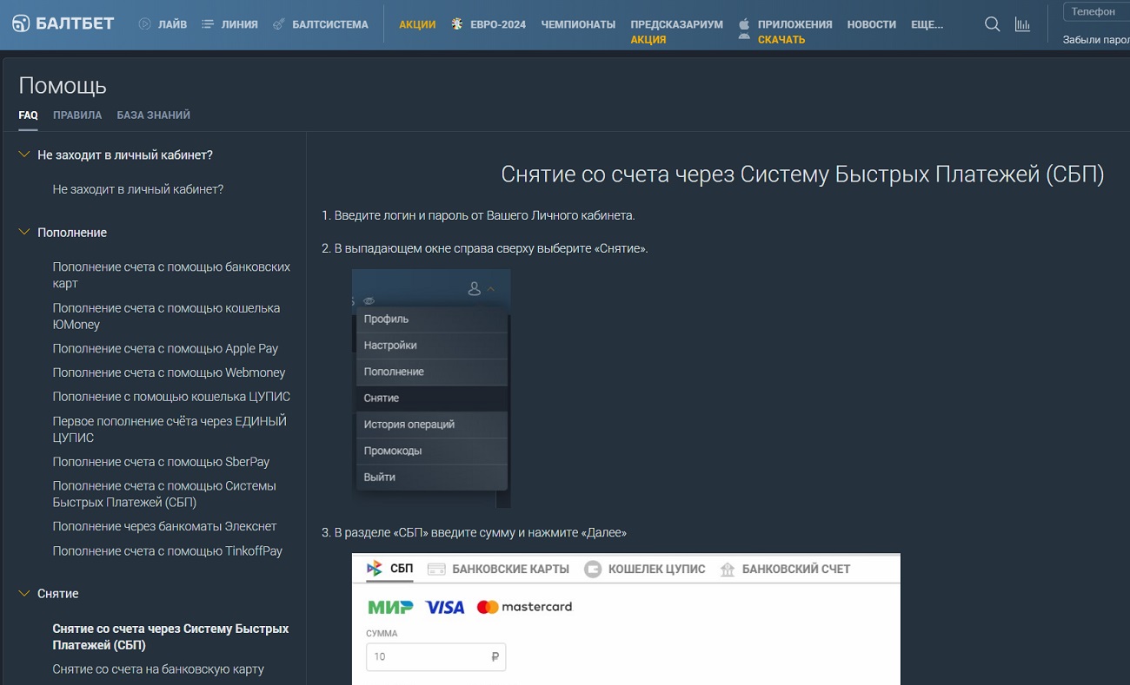Collapse the Не заходит в личный кабинет section
This screenshot has width=1130, height=685.
coord(24,155)
